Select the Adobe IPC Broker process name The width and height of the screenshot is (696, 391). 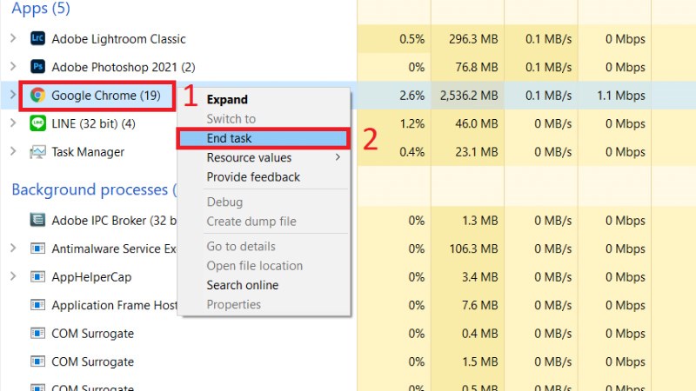(114, 221)
